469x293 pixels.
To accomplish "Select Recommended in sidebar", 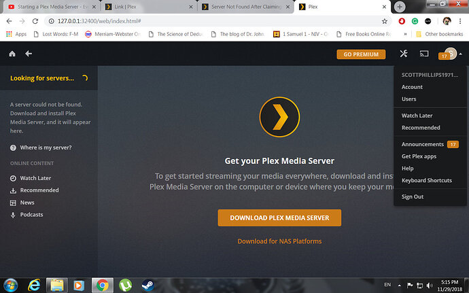I will click(39, 190).
